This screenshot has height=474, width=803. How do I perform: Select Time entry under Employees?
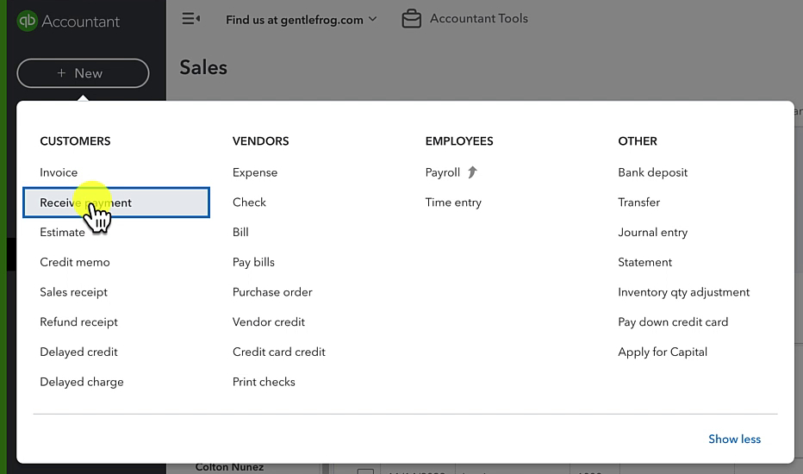(x=453, y=203)
